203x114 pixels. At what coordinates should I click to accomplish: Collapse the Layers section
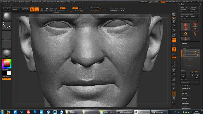pyautogui.click(x=184, y=48)
